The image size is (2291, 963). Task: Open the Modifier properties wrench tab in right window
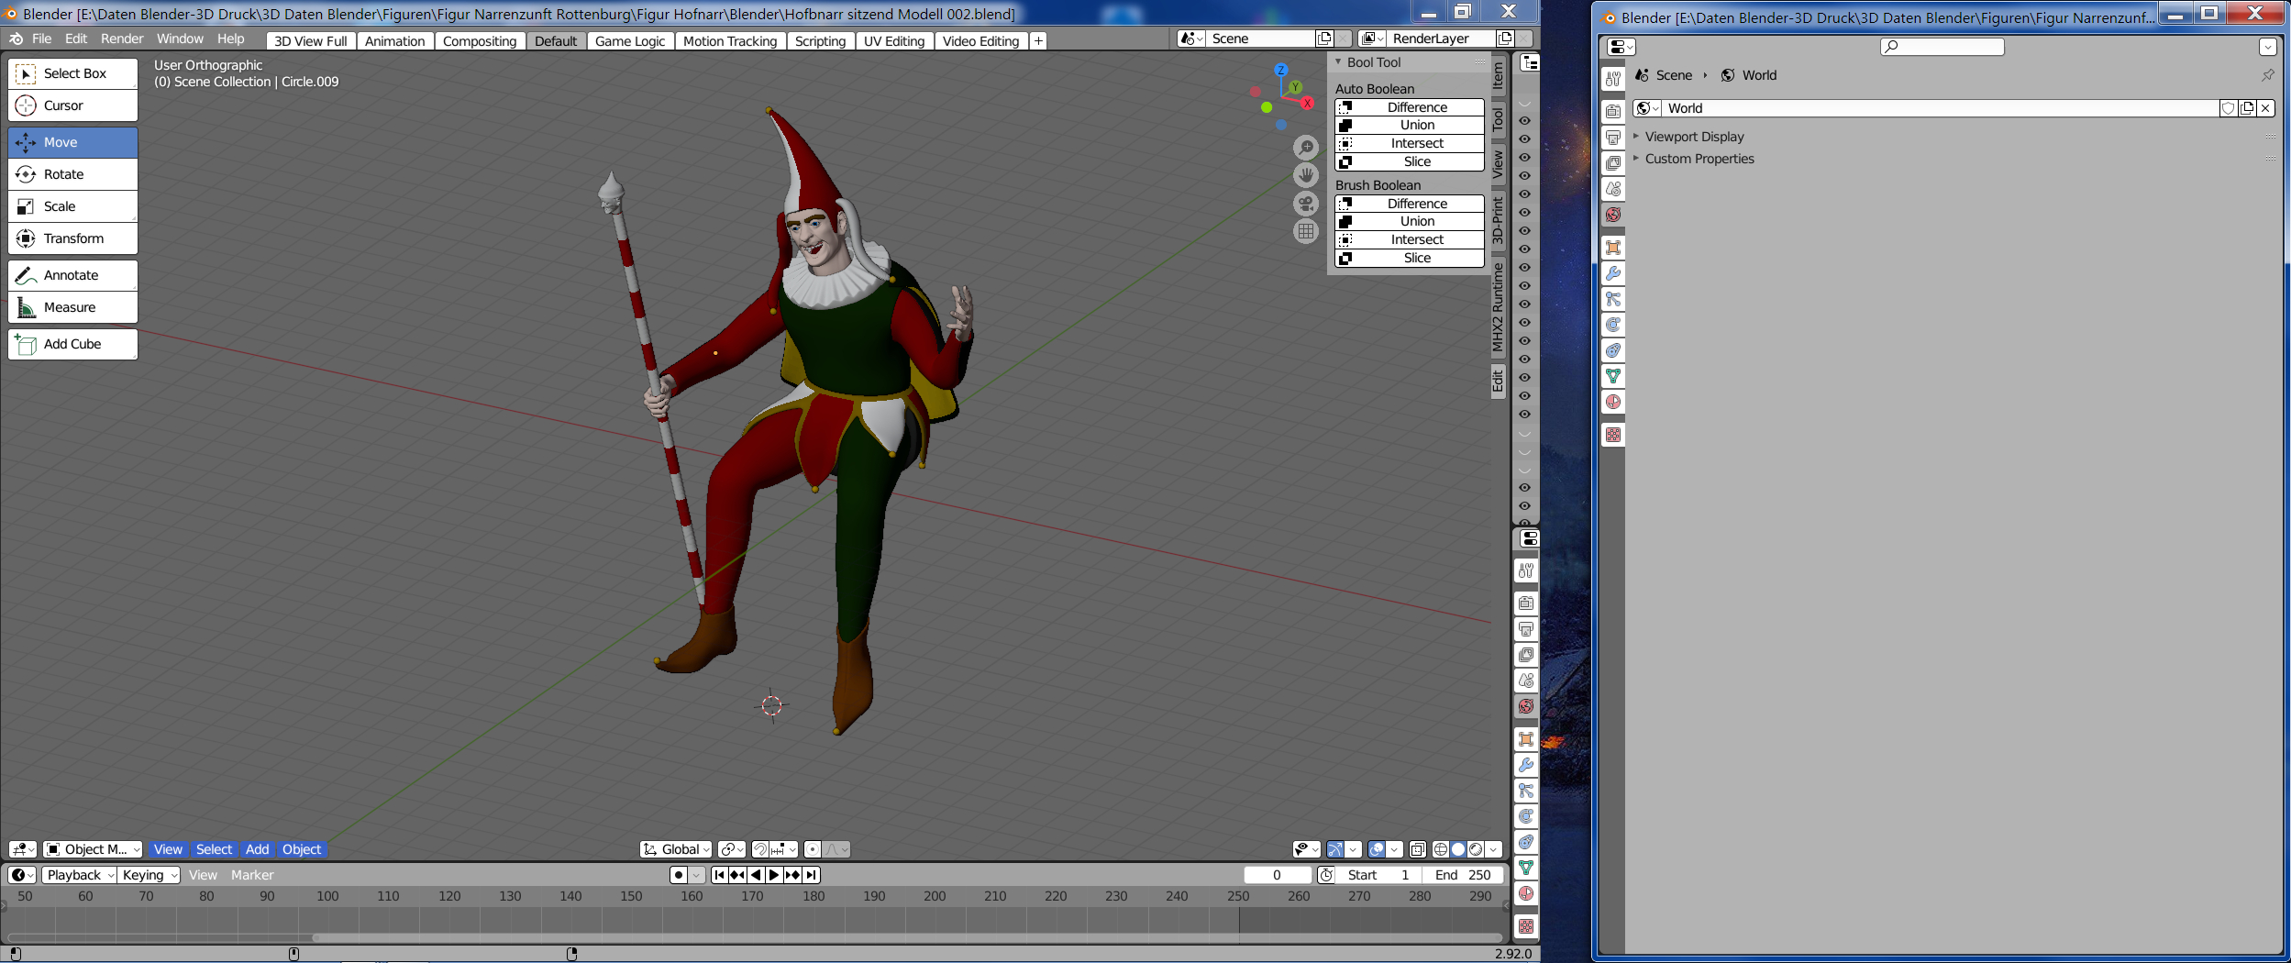click(x=1613, y=273)
